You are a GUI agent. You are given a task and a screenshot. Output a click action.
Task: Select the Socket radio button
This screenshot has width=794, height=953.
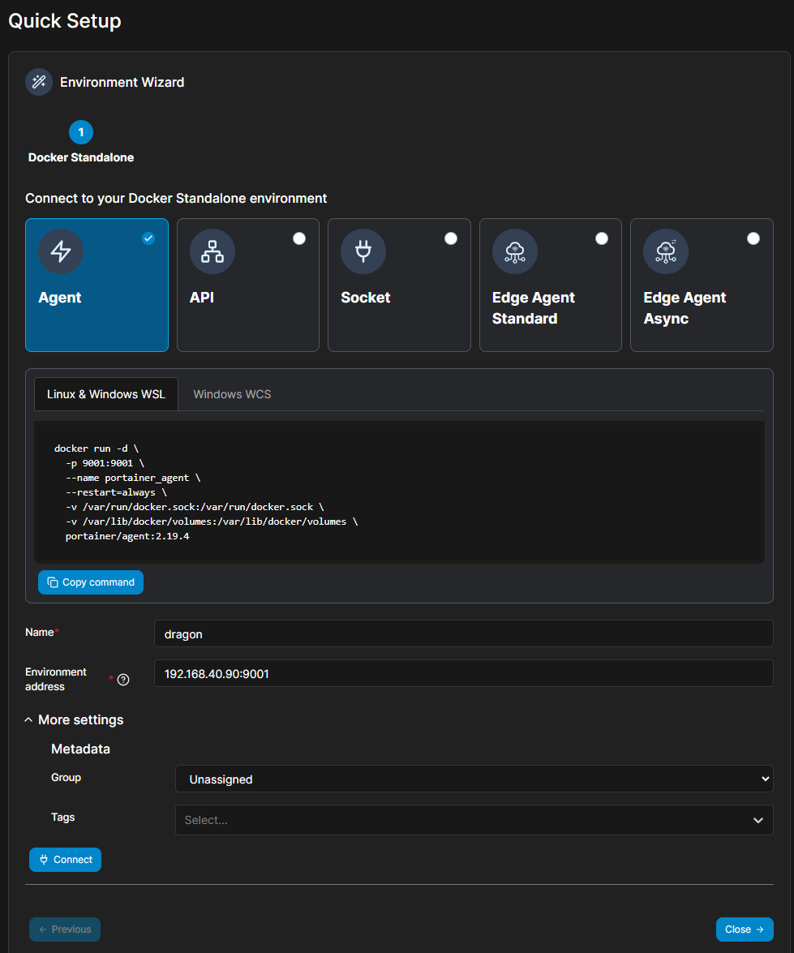click(x=450, y=238)
